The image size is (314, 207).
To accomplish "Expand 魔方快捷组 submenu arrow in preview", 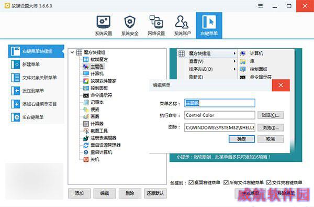I will pyautogui.click(x=234, y=53).
